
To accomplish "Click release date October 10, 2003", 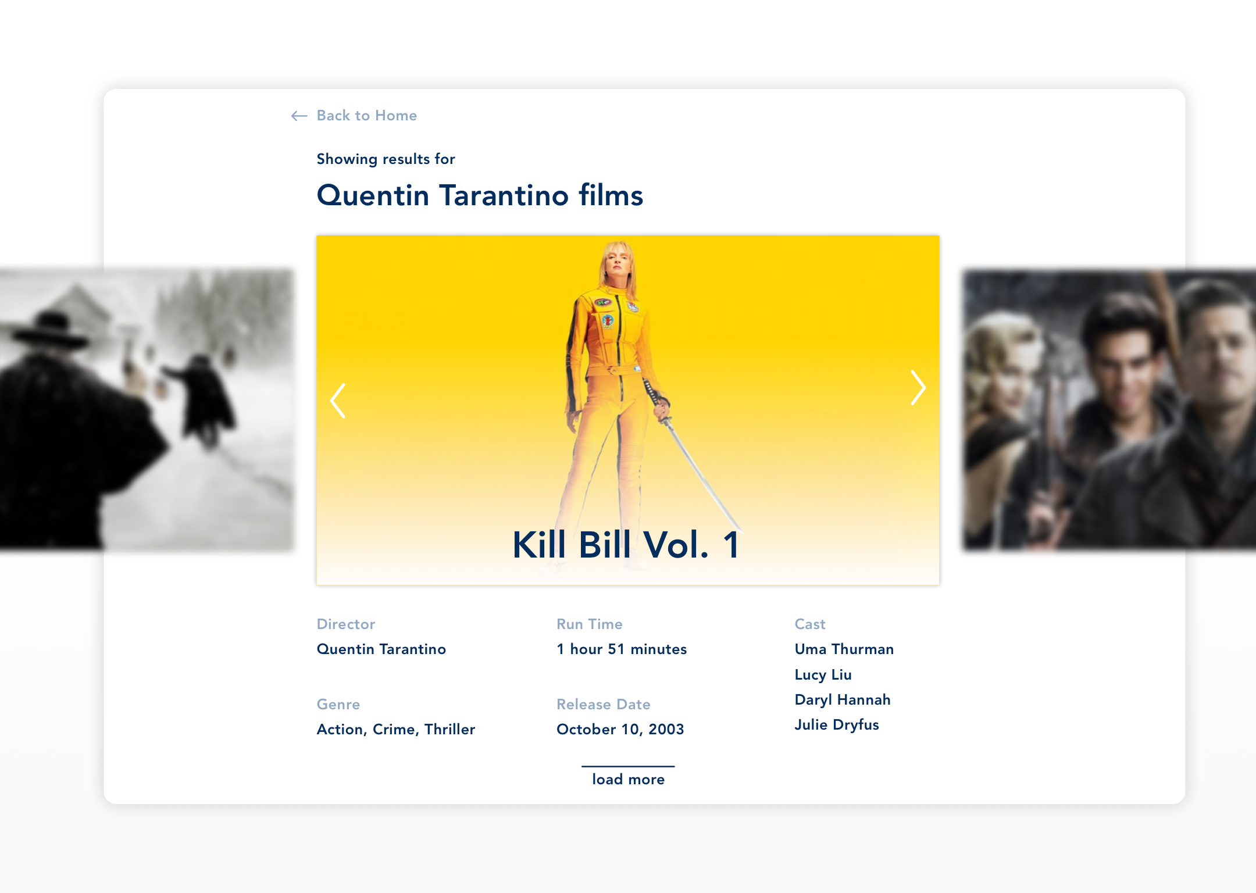I will coord(620,729).
